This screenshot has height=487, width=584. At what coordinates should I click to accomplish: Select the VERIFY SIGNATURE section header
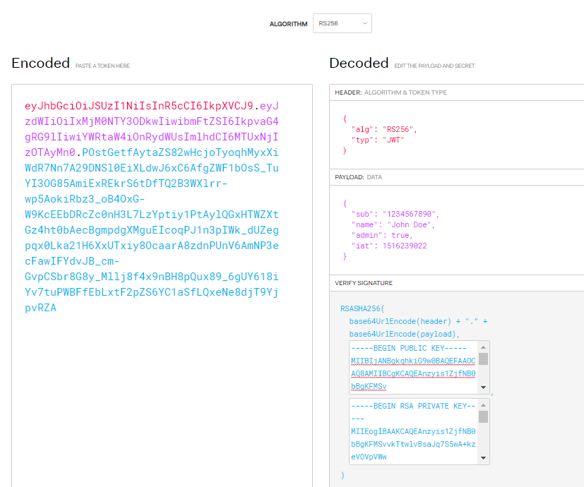pyautogui.click(x=364, y=283)
